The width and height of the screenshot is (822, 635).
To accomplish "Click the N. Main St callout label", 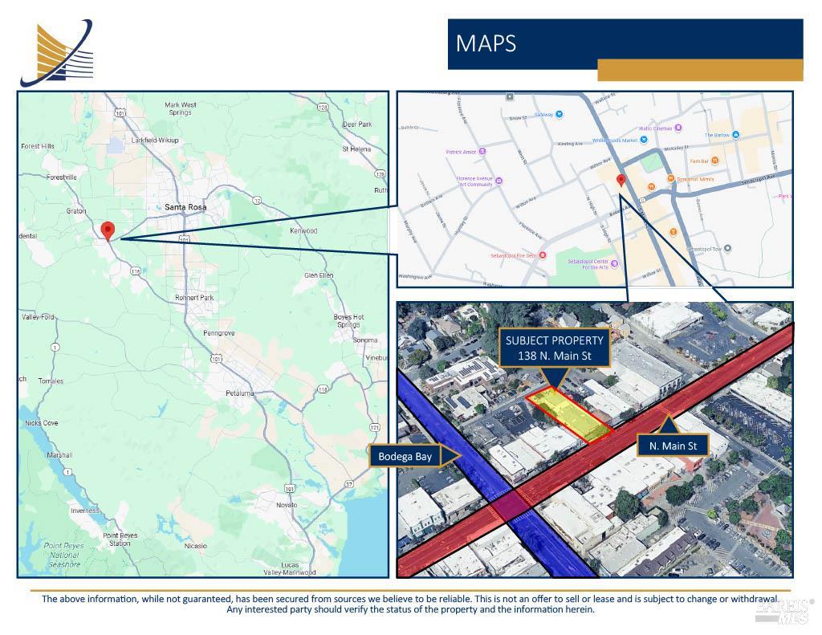I will click(673, 445).
